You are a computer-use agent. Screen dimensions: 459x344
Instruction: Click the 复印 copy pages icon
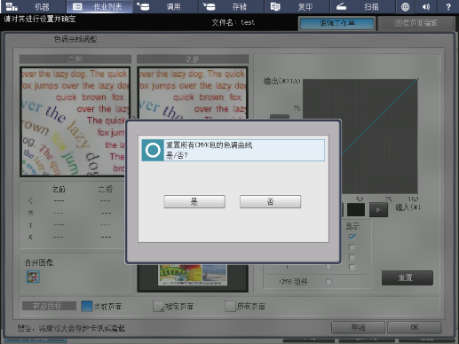[x=275, y=6]
